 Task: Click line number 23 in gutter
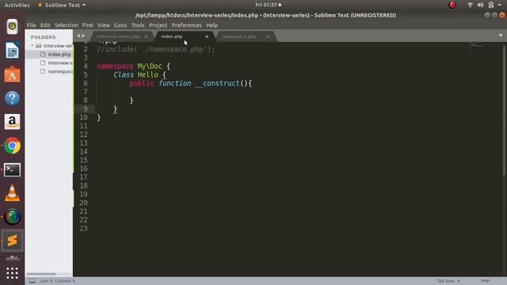click(83, 229)
